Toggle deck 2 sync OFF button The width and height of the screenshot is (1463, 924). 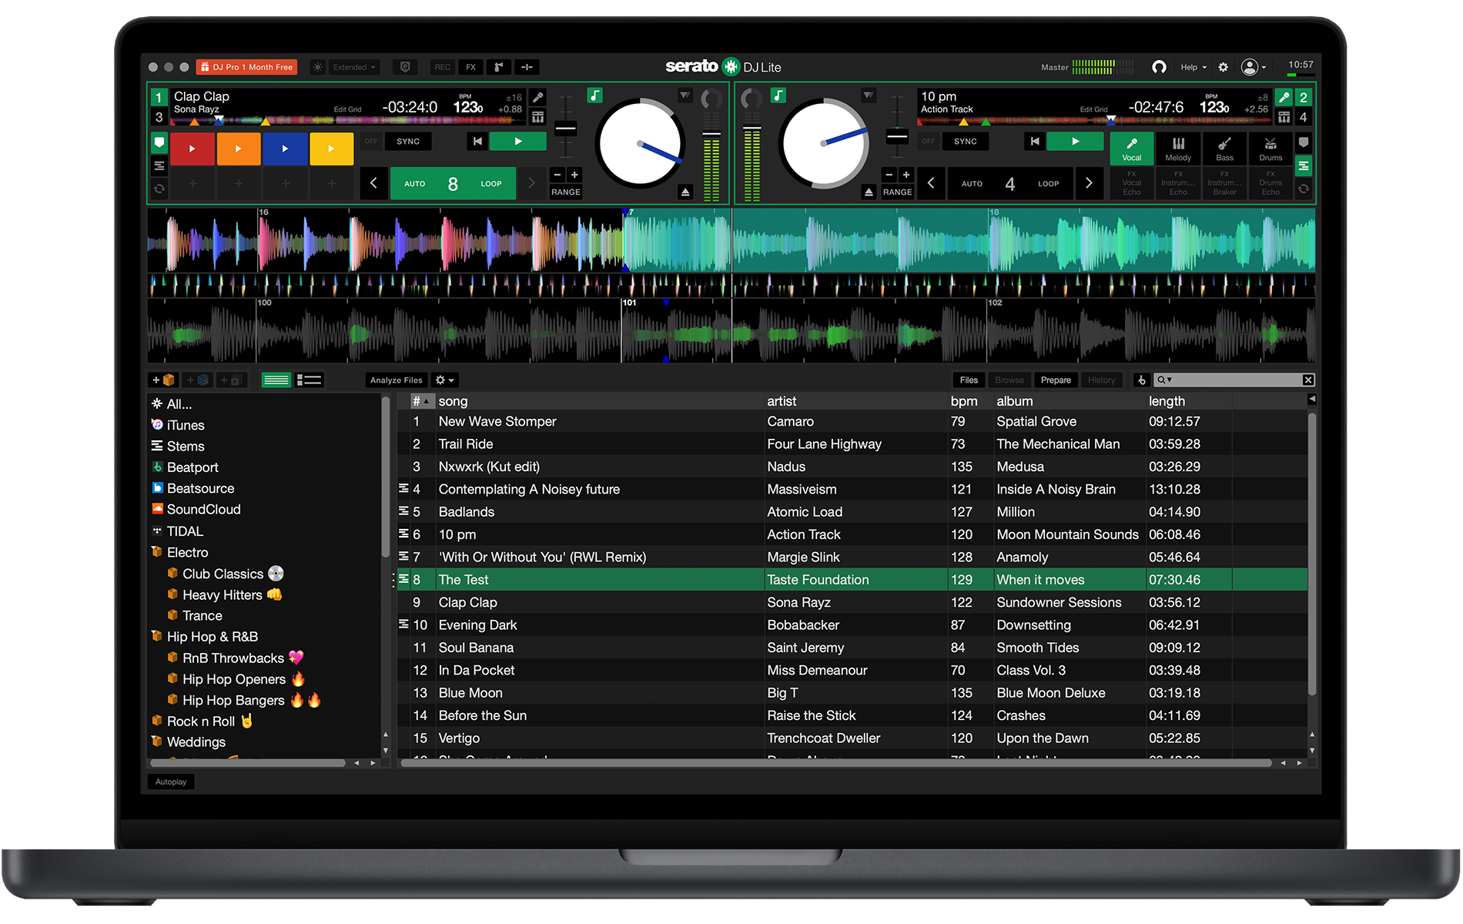pos(928,141)
